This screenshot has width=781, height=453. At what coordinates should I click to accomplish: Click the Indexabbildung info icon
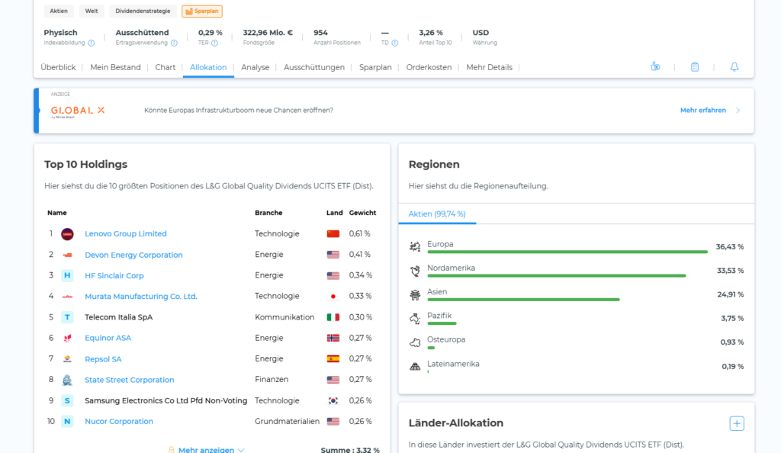tap(92, 43)
